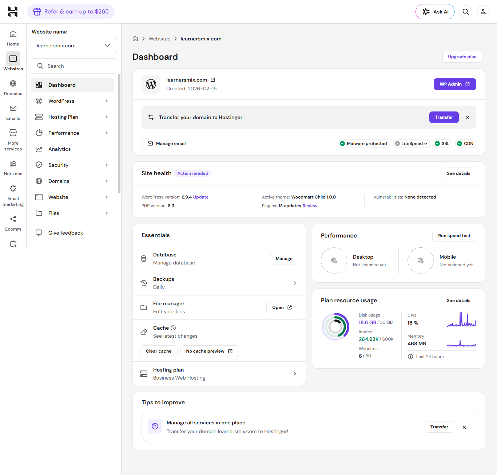Click the Cache info icon

pyautogui.click(x=173, y=328)
